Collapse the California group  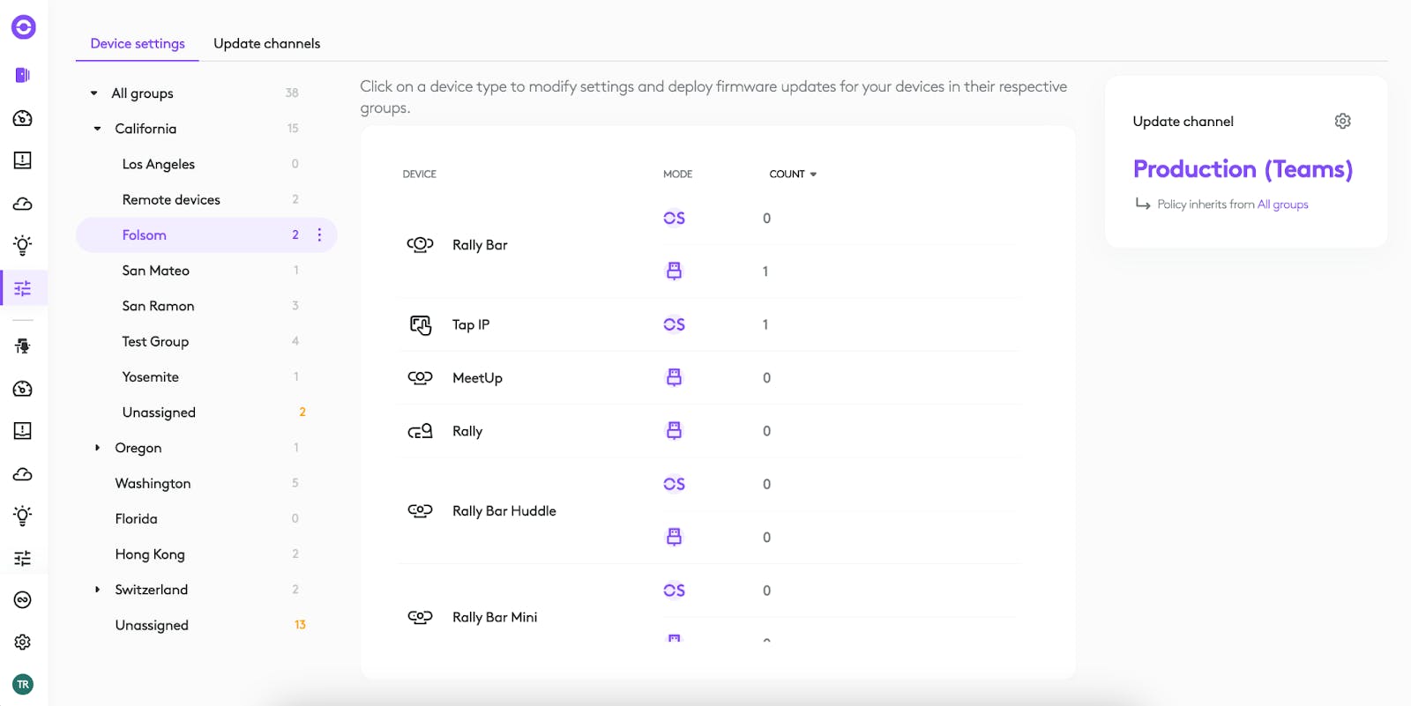click(97, 129)
